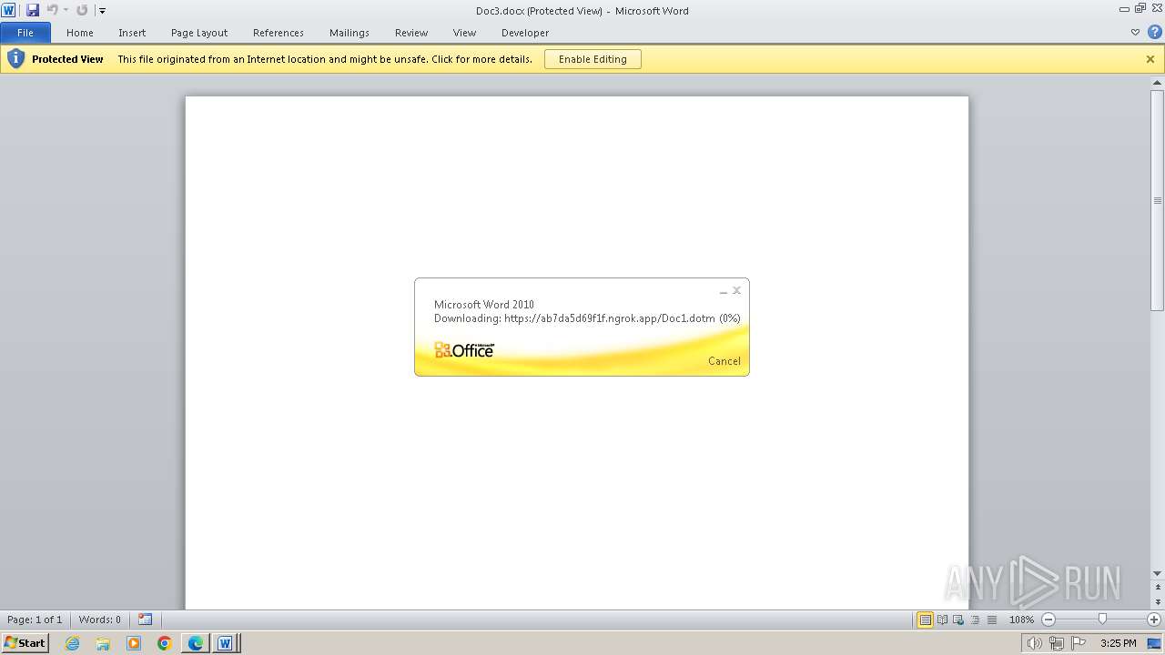Click the Microsoft Word 2010 dialog text
1165x655 pixels.
pos(484,305)
